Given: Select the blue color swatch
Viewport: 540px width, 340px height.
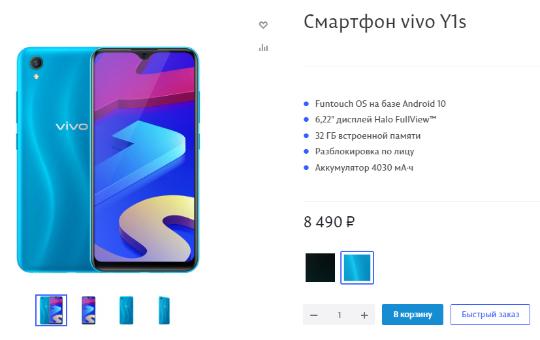Looking at the screenshot, I should pyautogui.click(x=357, y=268).
